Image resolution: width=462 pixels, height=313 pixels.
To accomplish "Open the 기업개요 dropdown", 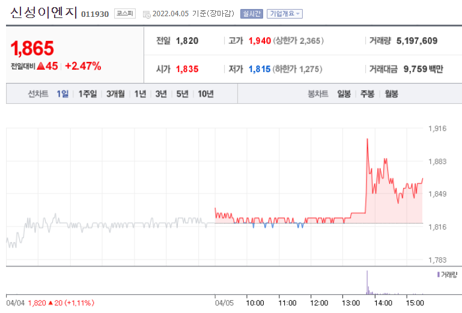I will tap(285, 14).
